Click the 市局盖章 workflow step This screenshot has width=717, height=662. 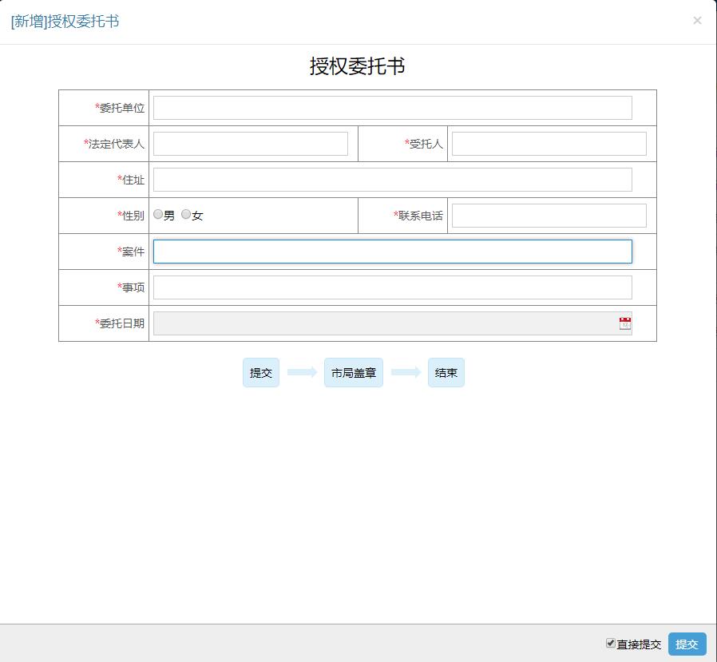(354, 373)
